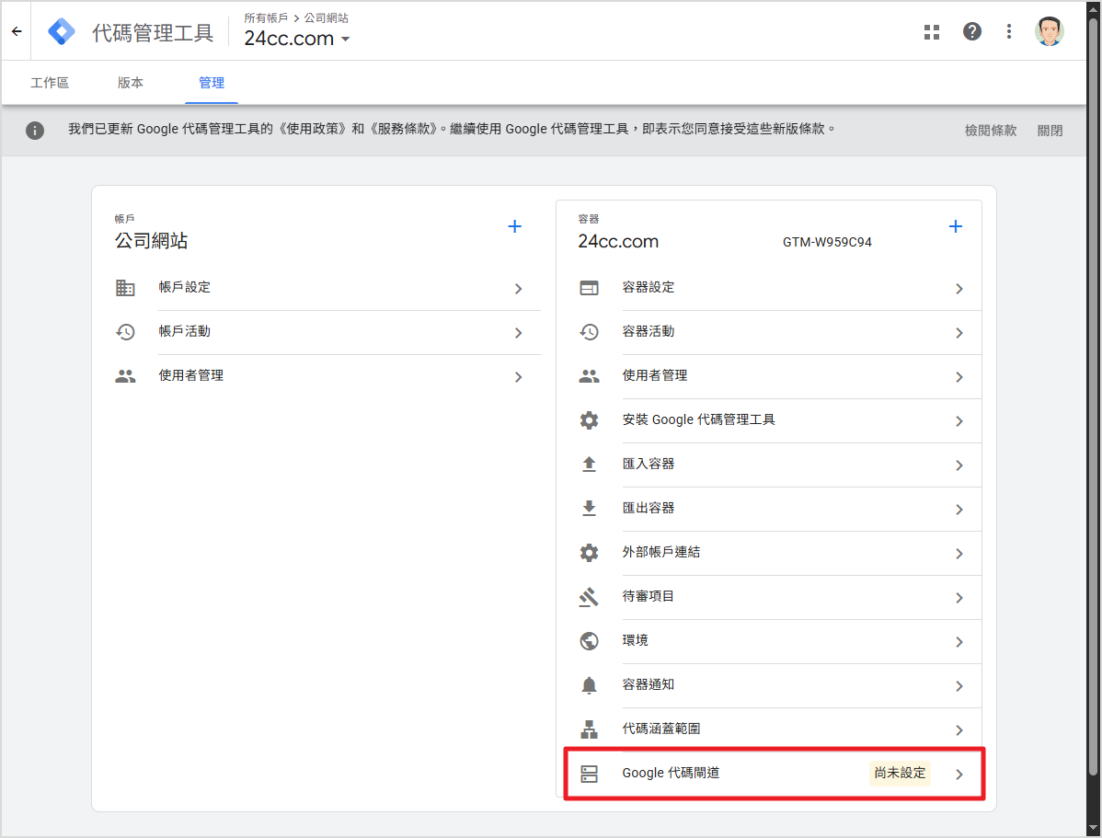The width and height of the screenshot is (1102, 838).
Task: Open the Google apps grid icon
Action: click(x=932, y=31)
